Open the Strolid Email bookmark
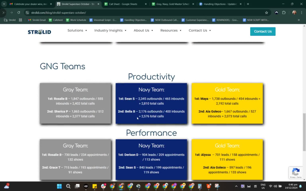The image size is (306, 191). (37, 20)
